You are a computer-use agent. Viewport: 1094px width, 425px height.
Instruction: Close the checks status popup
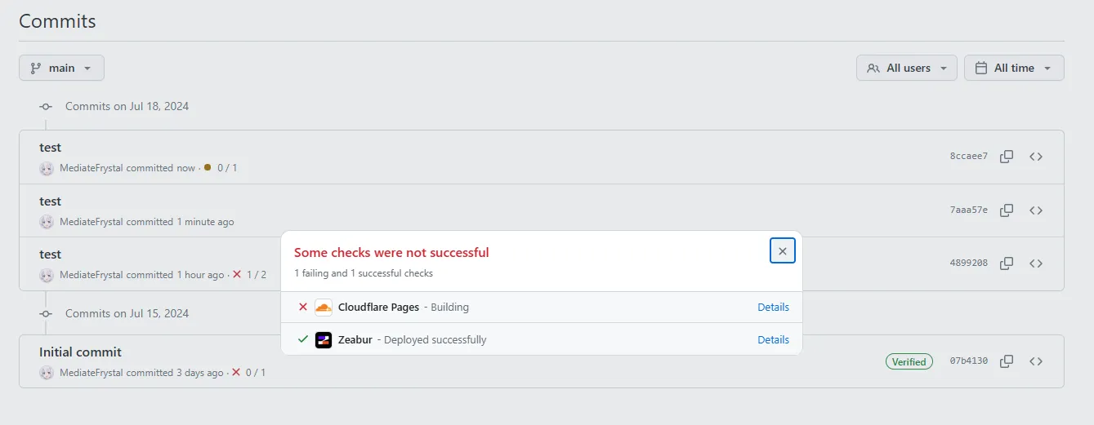pyautogui.click(x=782, y=251)
